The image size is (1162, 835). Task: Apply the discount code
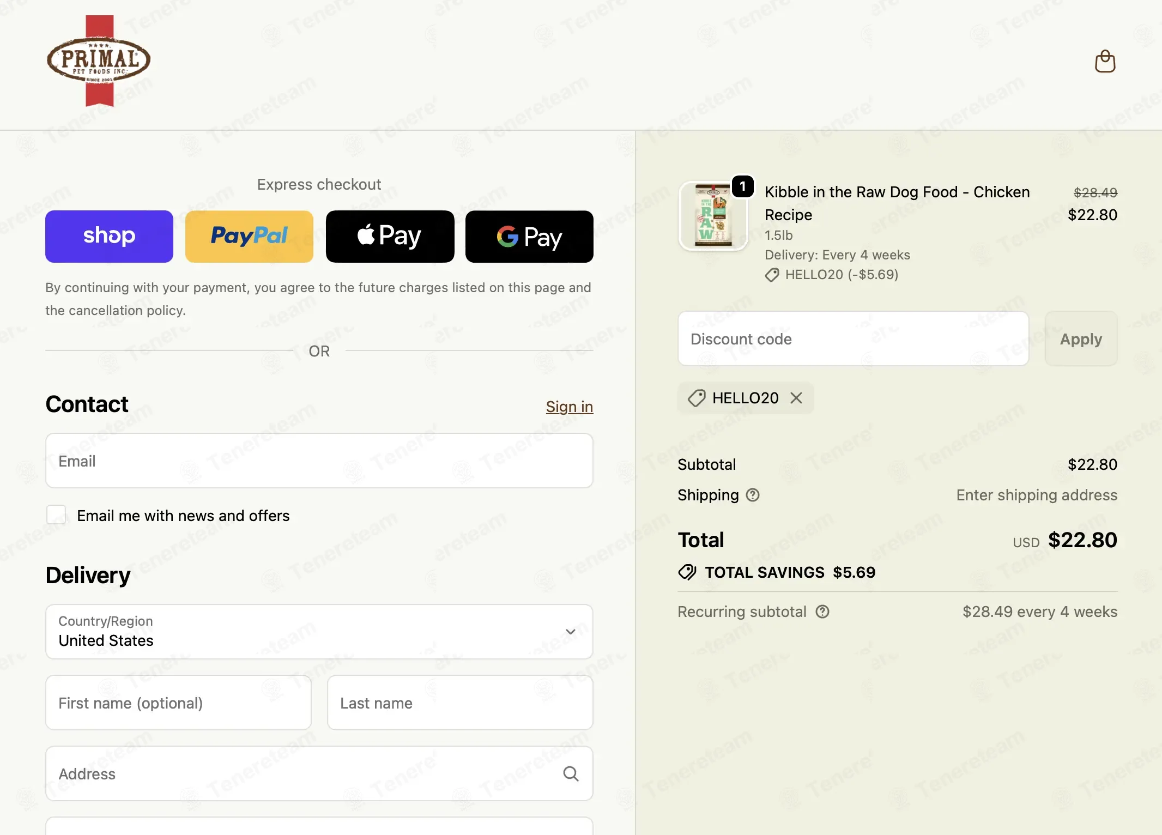coord(1081,338)
